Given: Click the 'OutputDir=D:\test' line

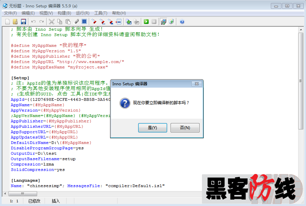Looking at the screenshot, I should [x=33, y=153].
